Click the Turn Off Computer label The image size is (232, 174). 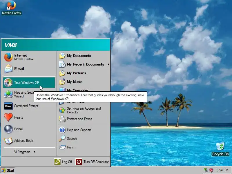click(96, 162)
